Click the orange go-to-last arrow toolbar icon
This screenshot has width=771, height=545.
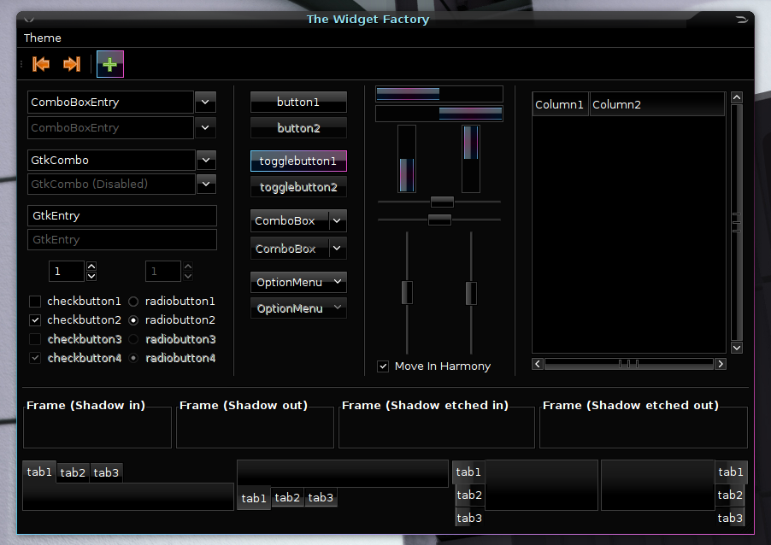72,64
